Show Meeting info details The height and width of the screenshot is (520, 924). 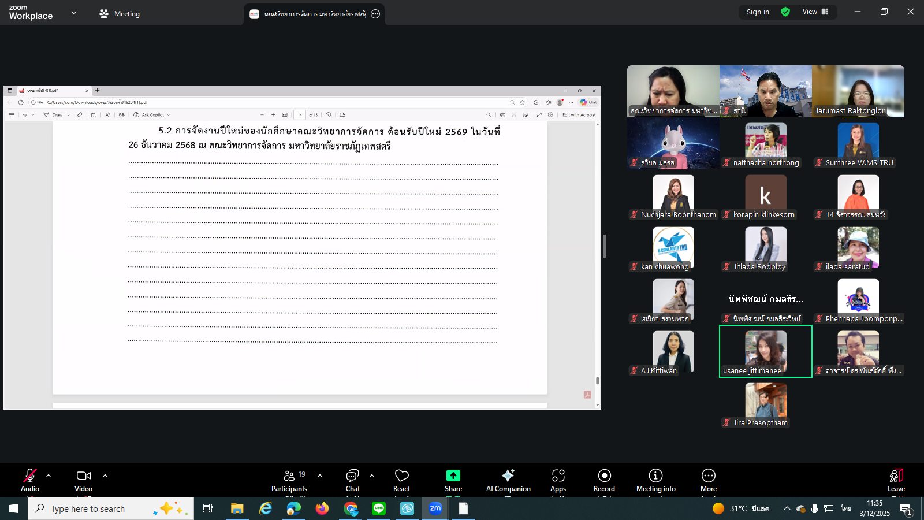[655, 481]
